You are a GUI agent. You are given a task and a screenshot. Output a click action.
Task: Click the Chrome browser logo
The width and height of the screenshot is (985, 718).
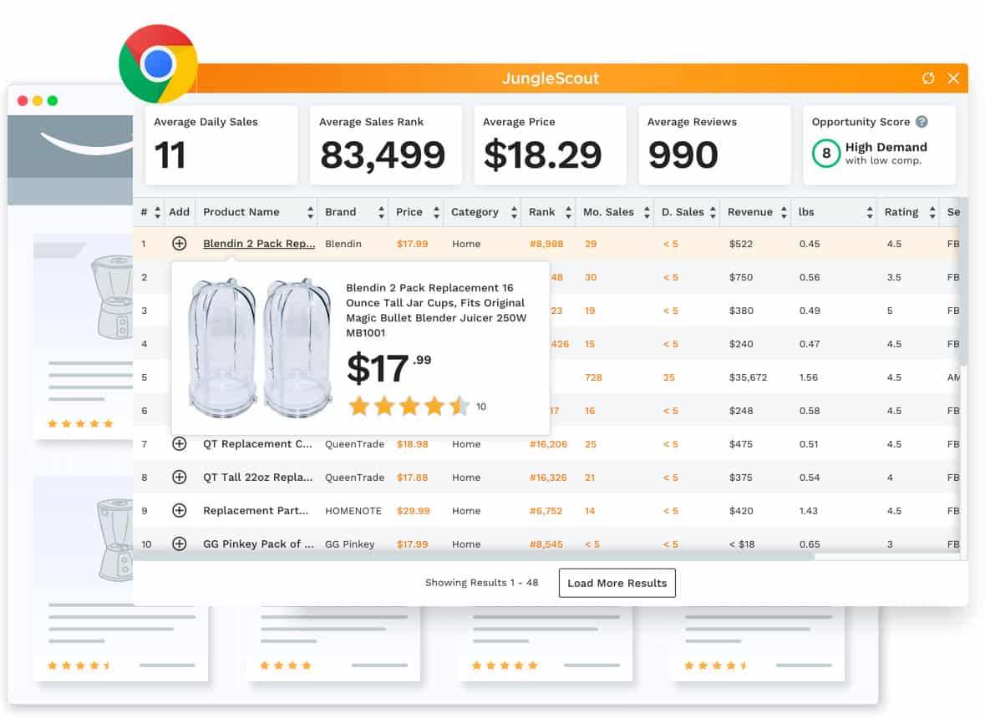158,64
